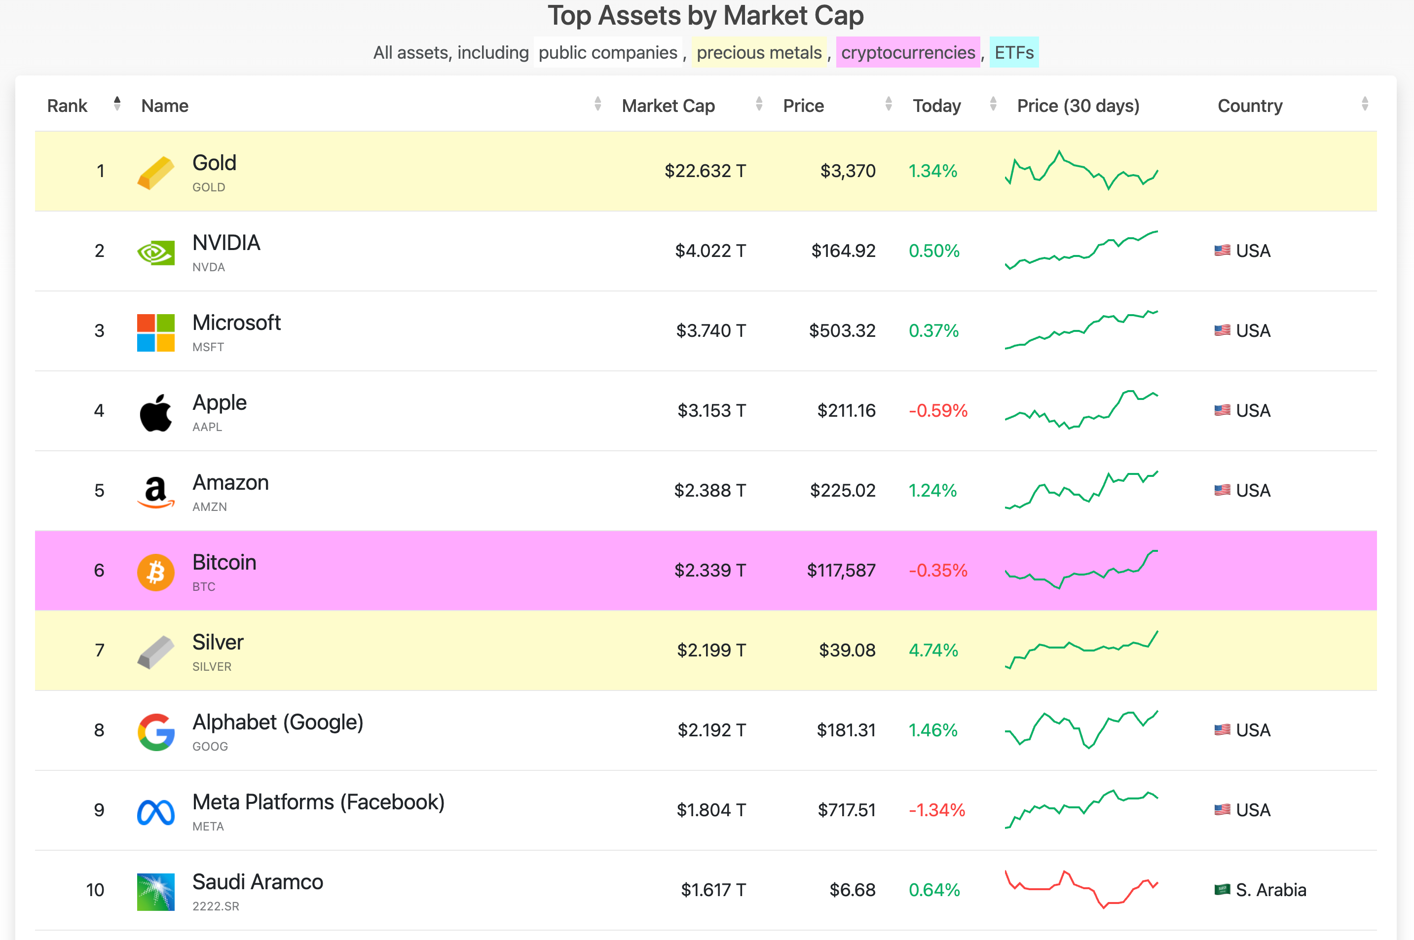The image size is (1414, 940).
Task: Click Bitcoin price $117,587
Action: tap(841, 570)
